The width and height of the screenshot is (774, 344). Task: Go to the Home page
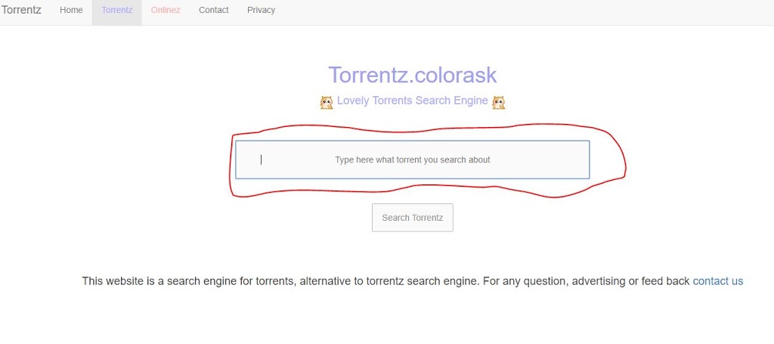[71, 10]
